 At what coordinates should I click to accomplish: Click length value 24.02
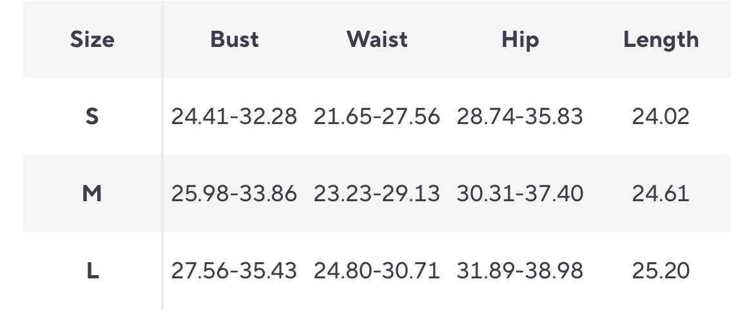[x=661, y=116]
